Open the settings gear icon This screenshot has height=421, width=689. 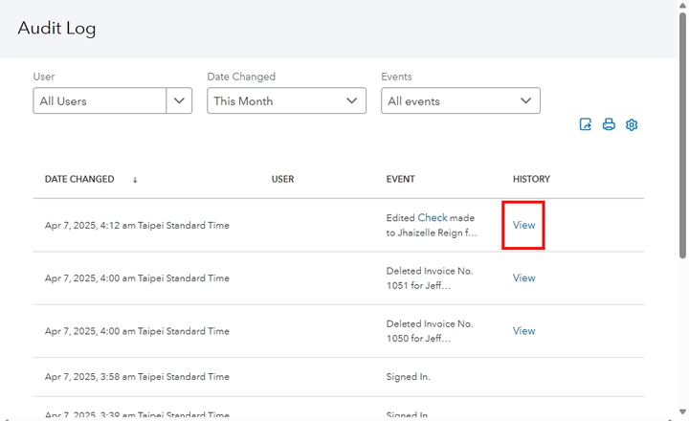[x=632, y=125]
